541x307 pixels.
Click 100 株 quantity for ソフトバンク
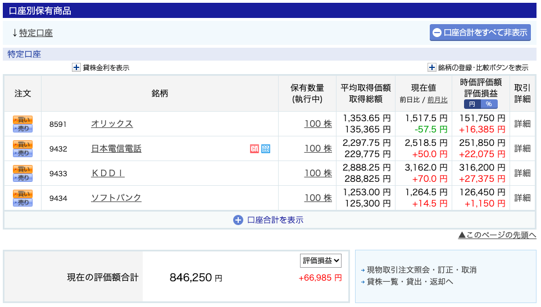(318, 198)
